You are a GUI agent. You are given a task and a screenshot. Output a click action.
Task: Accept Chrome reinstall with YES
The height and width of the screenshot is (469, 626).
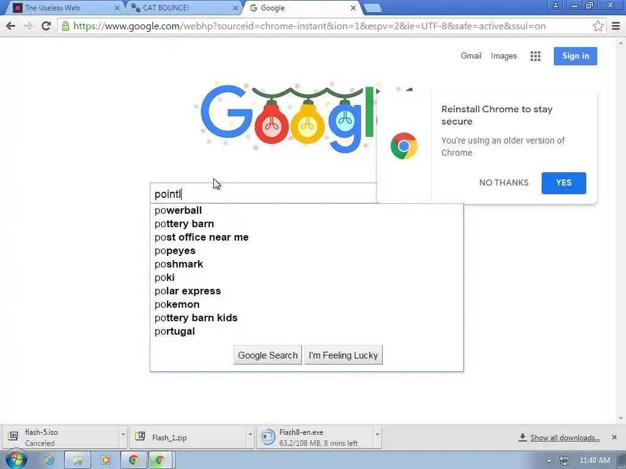tap(564, 183)
